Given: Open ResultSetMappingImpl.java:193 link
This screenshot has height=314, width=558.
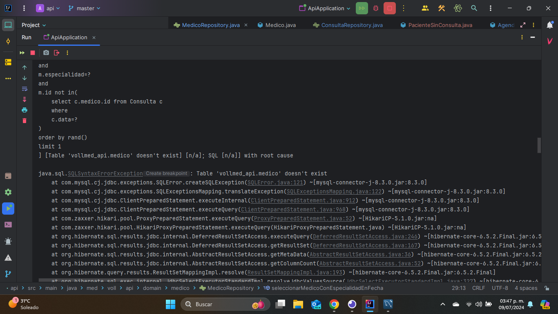Looking at the screenshot, I should (x=295, y=272).
